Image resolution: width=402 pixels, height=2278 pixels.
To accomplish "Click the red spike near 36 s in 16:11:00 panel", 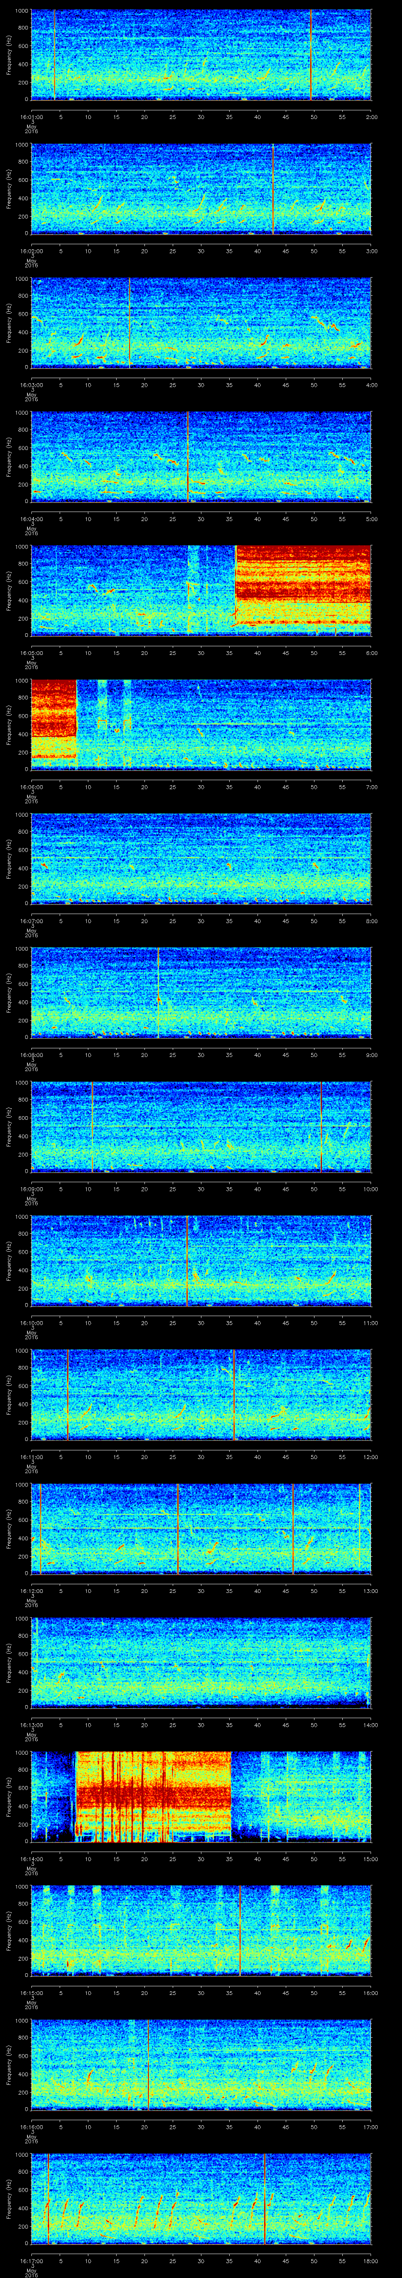I will tap(233, 1394).
